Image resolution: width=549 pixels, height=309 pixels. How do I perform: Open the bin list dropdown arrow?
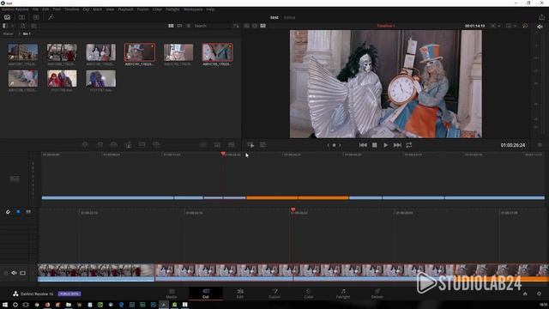tap(13, 26)
